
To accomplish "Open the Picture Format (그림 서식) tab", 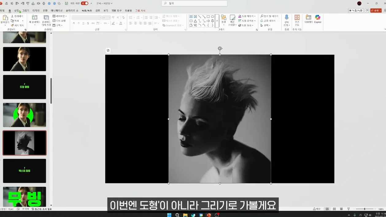I will tap(141, 10).
